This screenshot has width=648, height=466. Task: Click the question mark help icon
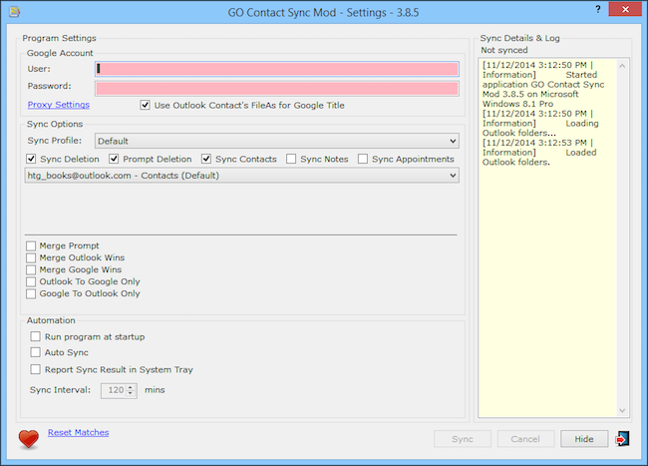coord(597,10)
